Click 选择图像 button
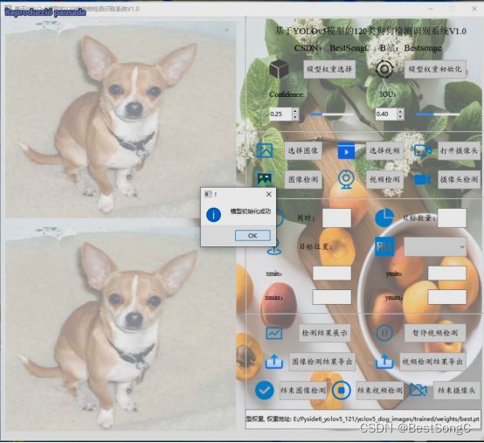The height and width of the screenshot is (443, 484). 303,150
